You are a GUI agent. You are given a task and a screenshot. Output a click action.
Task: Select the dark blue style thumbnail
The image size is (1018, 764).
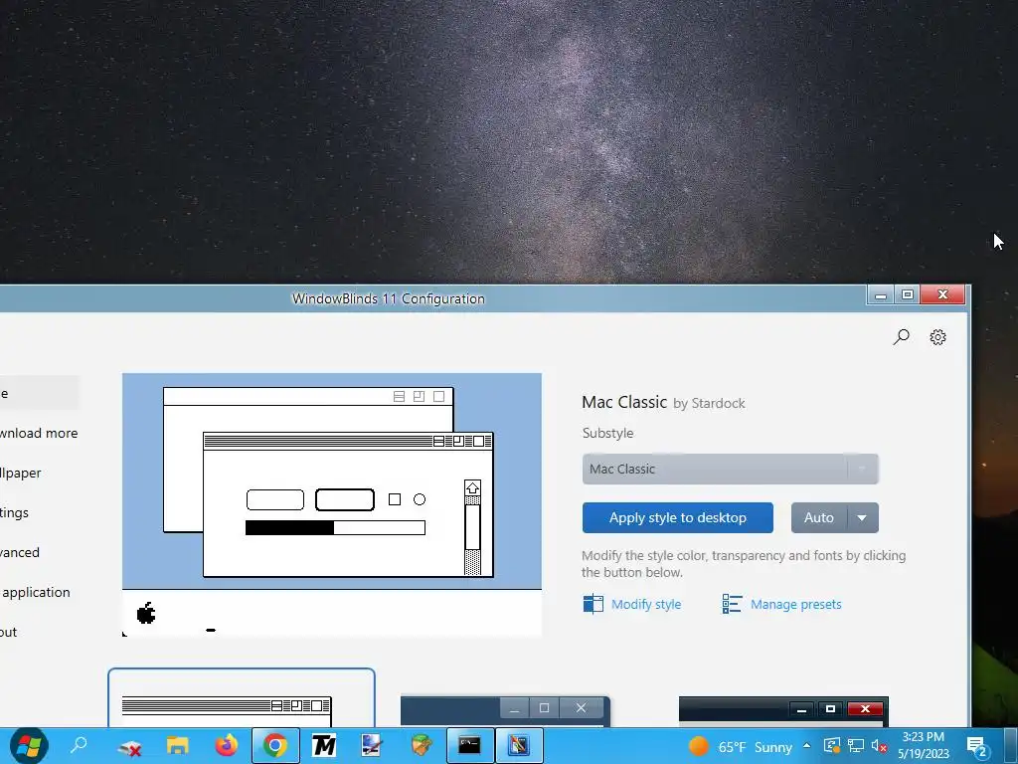tap(505, 710)
